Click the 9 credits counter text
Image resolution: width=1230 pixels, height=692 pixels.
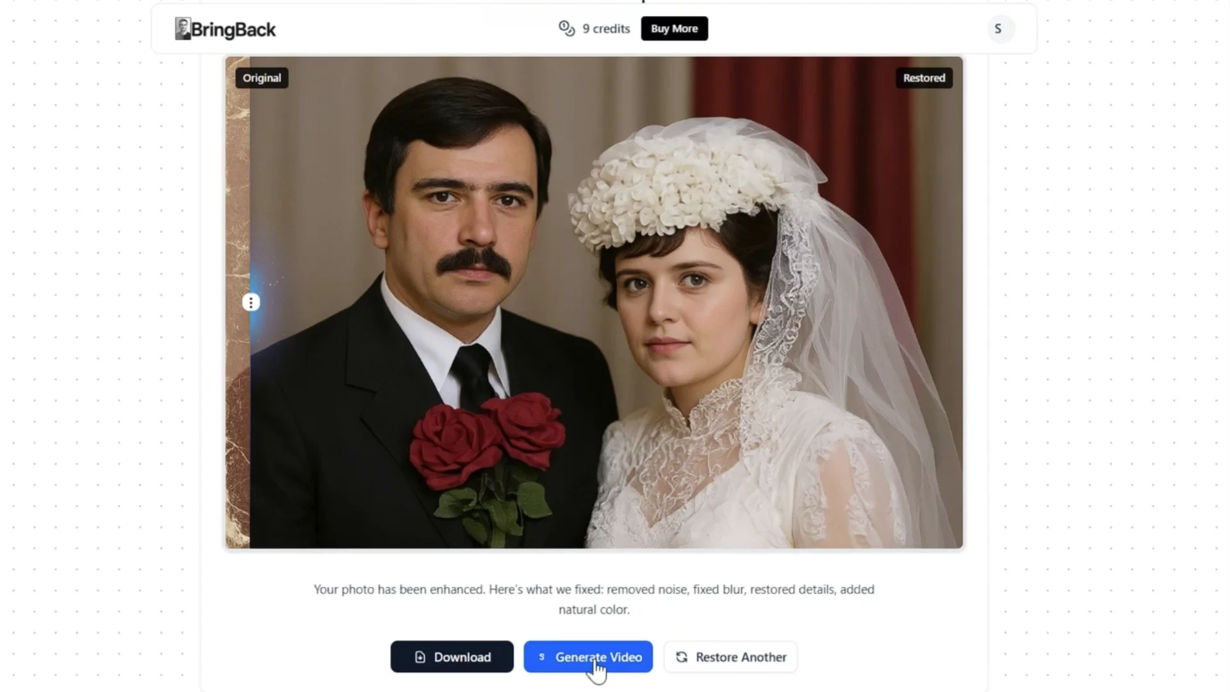pos(606,29)
